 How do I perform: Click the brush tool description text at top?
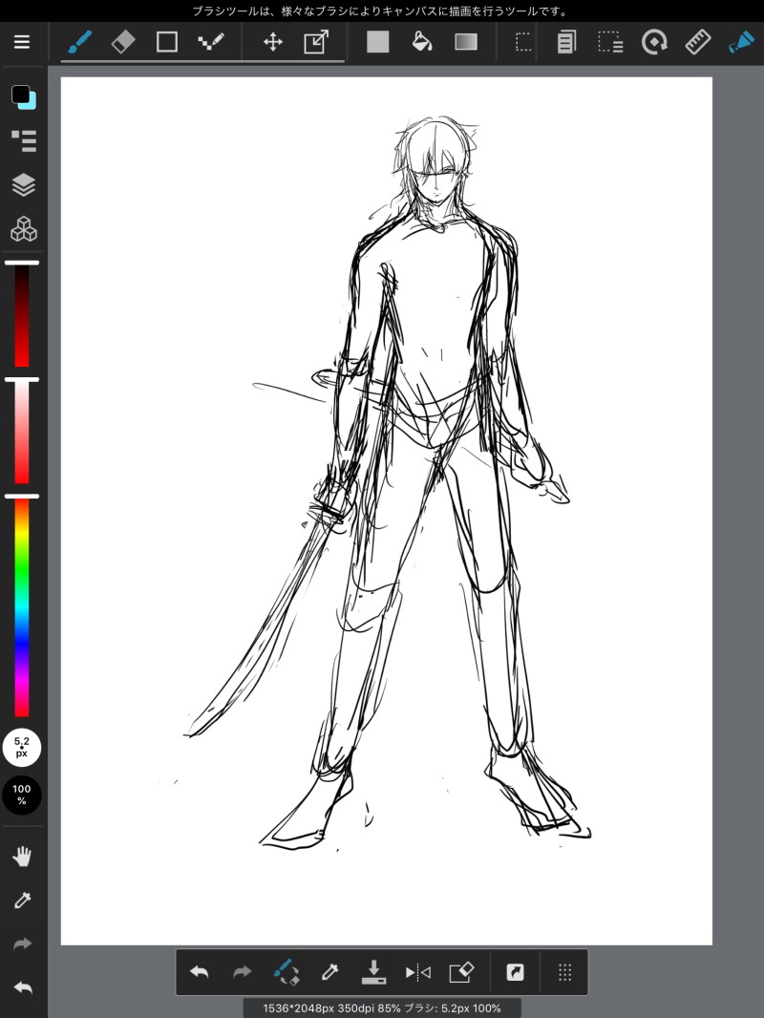tap(382, 11)
